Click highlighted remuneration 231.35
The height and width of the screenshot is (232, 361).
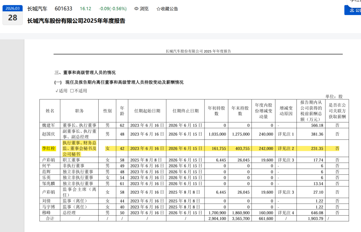click(317, 149)
